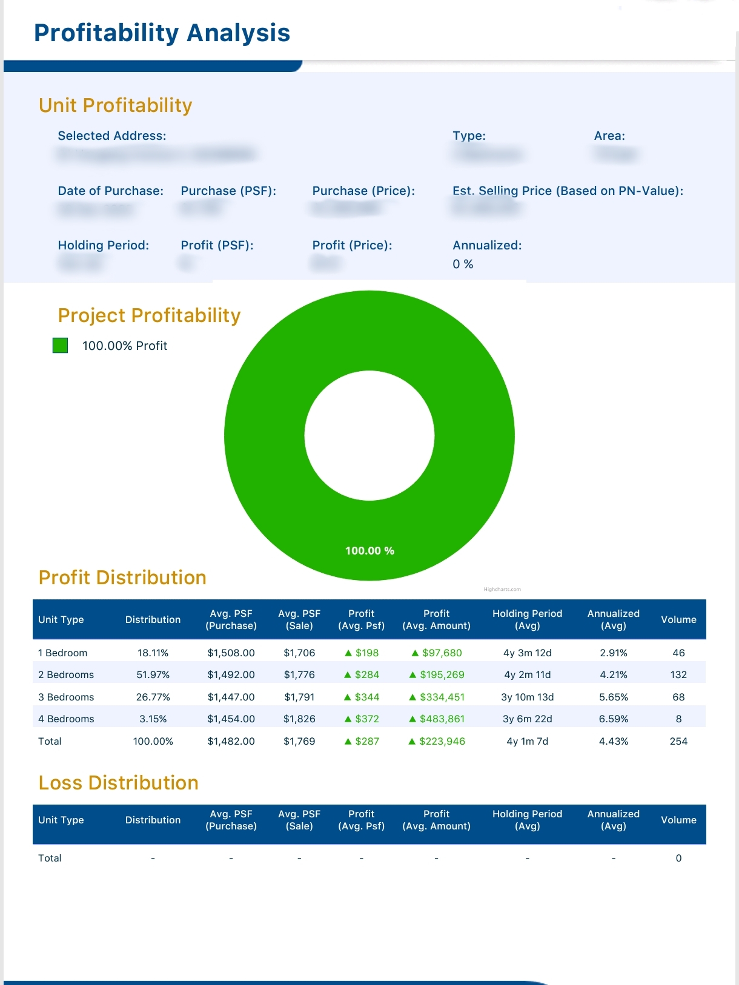The width and height of the screenshot is (739, 985).
Task: Click the Loss Distribution volume value 0
Action: click(678, 858)
